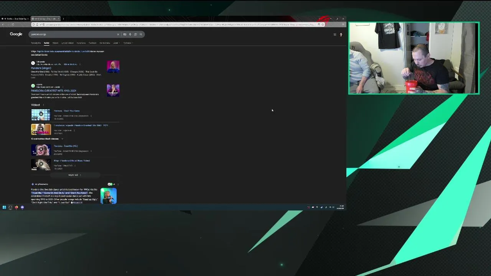Clear the search box with the X icon

[x=118, y=34]
